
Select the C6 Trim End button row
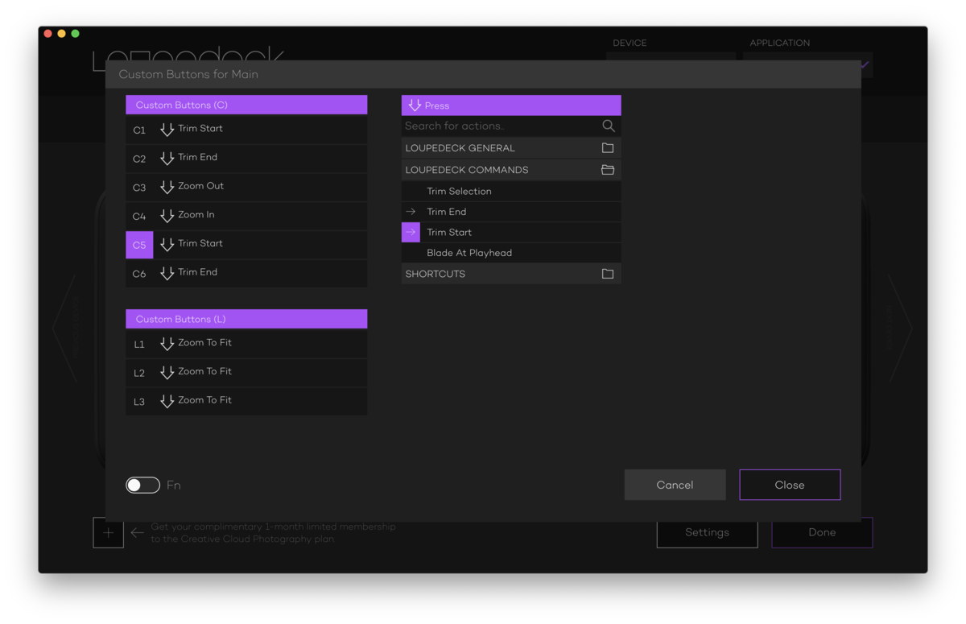coord(246,273)
